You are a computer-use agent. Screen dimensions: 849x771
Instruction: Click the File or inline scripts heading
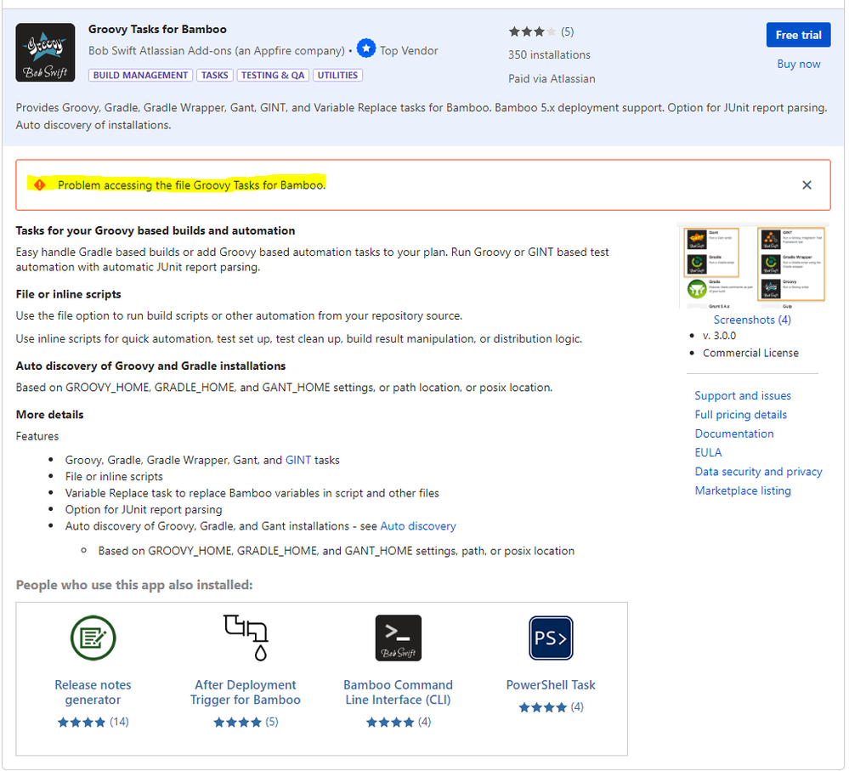pos(68,294)
